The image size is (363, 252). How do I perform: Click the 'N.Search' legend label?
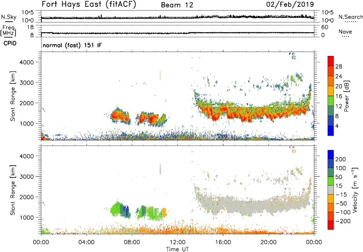coord(350,17)
